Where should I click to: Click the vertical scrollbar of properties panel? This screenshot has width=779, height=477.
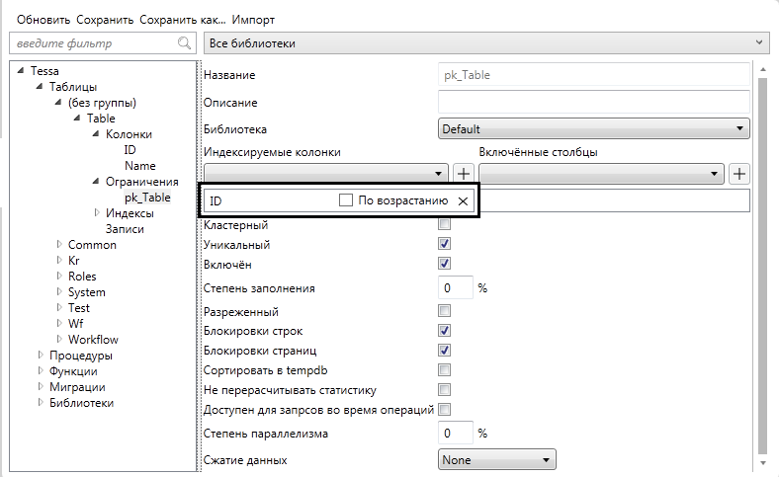coord(761,257)
